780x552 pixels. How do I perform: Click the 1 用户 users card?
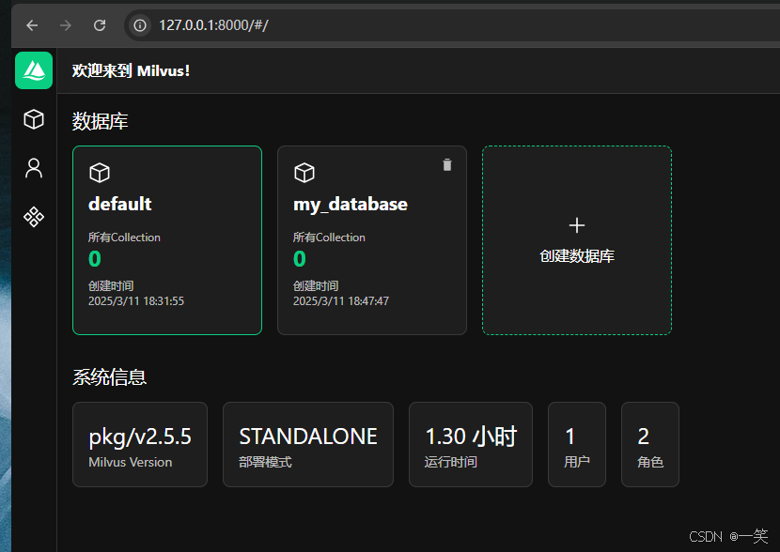click(577, 444)
